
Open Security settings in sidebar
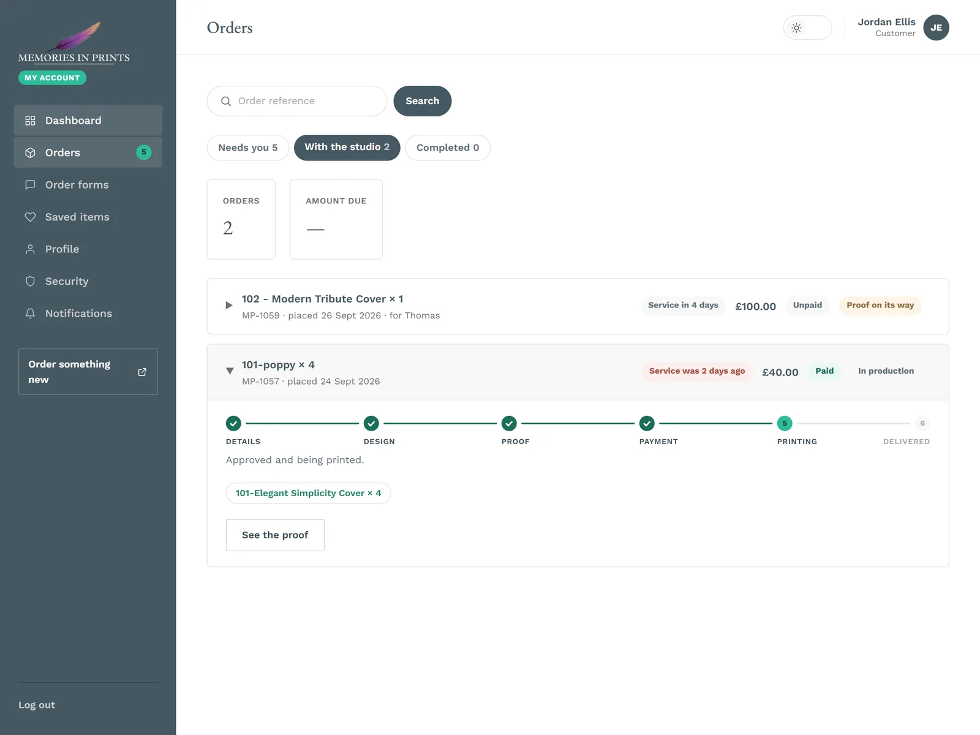click(88, 281)
